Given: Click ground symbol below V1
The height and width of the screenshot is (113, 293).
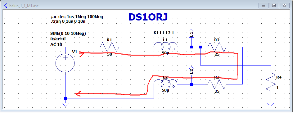Looking at the screenshot, I should coord(65,104).
